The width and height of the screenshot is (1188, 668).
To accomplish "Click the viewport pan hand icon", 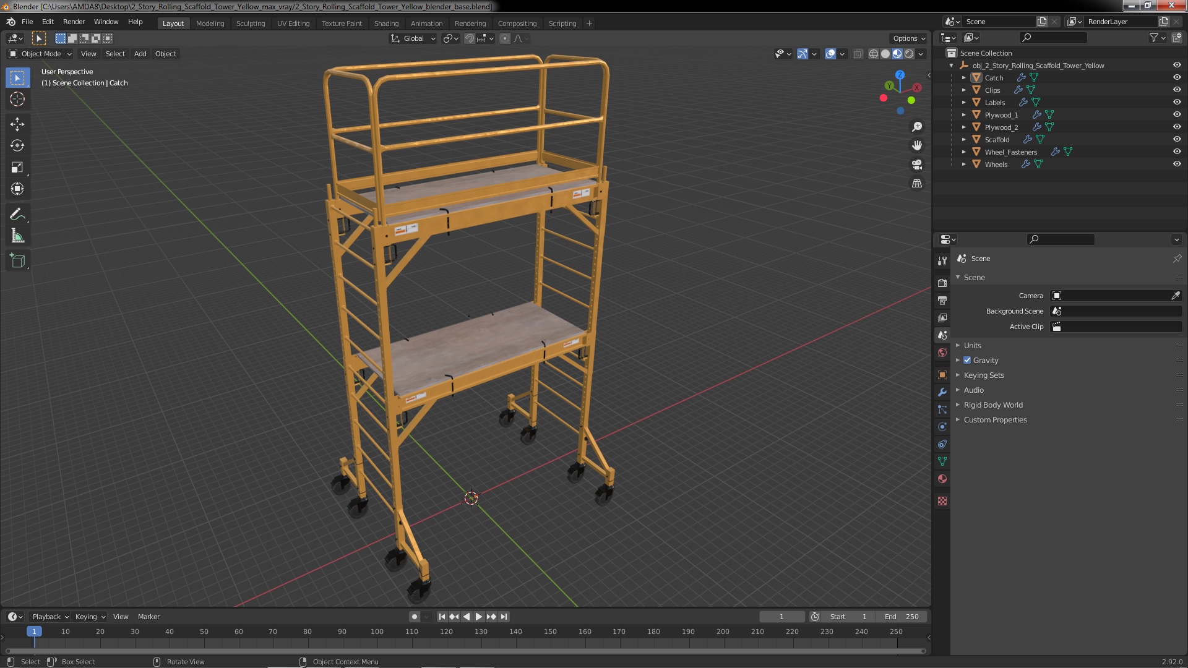I will point(917,145).
